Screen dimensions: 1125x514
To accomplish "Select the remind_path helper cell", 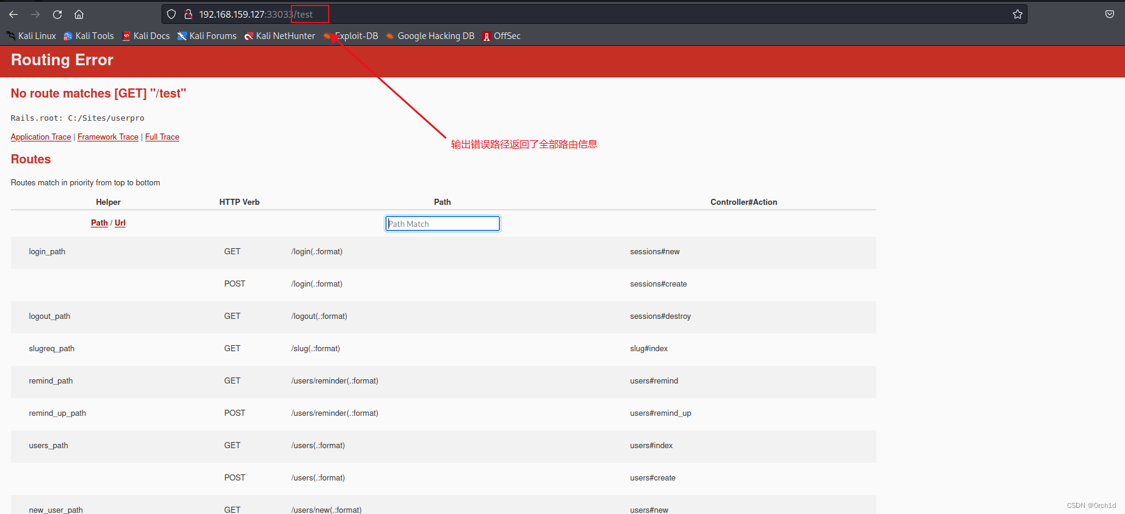I will (51, 381).
